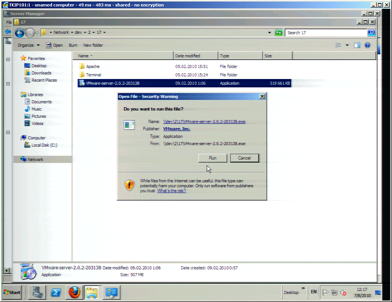Toggle the preview pane icon
The height and width of the screenshot is (302, 392).
[357, 45]
